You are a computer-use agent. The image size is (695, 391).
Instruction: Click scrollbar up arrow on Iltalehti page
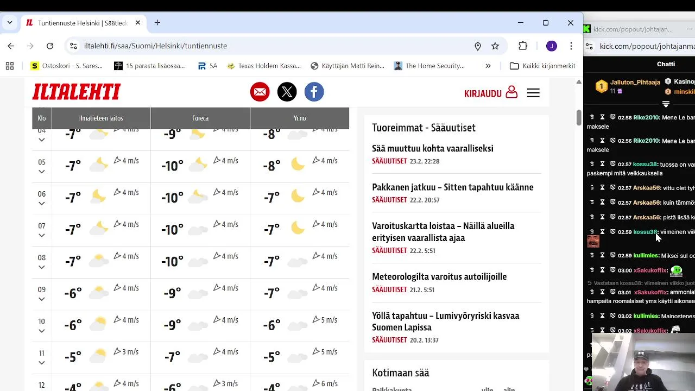(579, 82)
